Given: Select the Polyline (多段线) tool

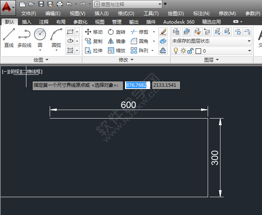Looking at the screenshot, I should click(24, 38).
